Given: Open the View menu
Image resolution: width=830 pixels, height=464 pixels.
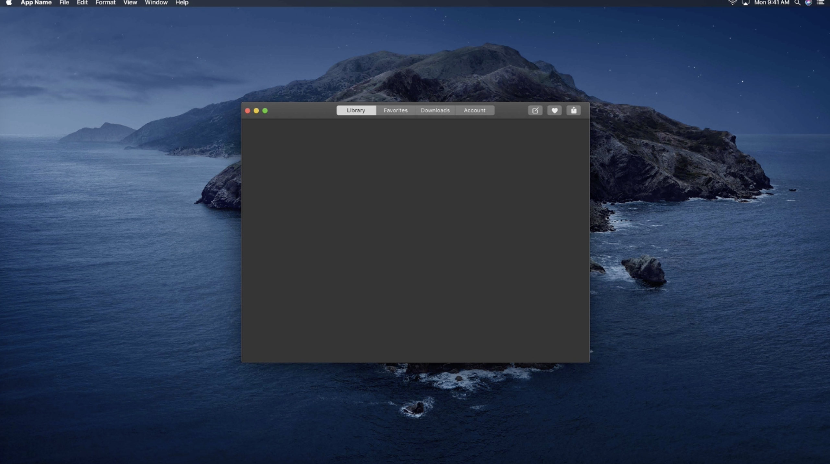Looking at the screenshot, I should tap(130, 3).
